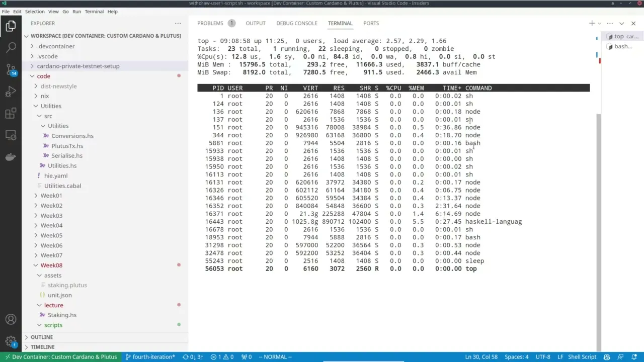Viewport: 644px width, 362px height.
Task: Click the Ln 30, Col 58 status indicator
Action: (481, 356)
